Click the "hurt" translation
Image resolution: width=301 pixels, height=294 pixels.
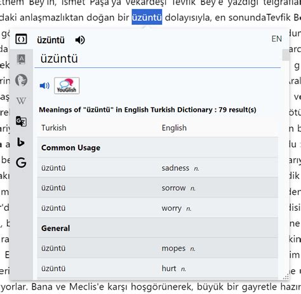point(169,269)
